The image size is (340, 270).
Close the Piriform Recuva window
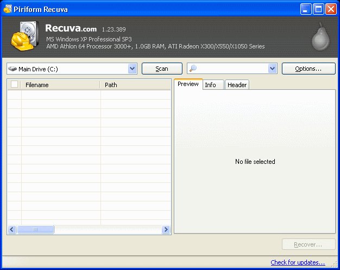331,9
